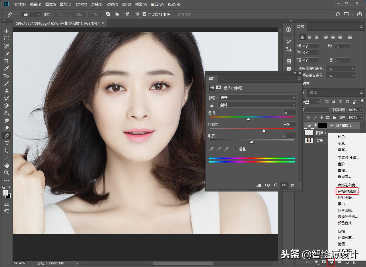This screenshot has height=267, width=366.
Task: Select the Crop tool
Action: pyautogui.click(x=6, y=61)
